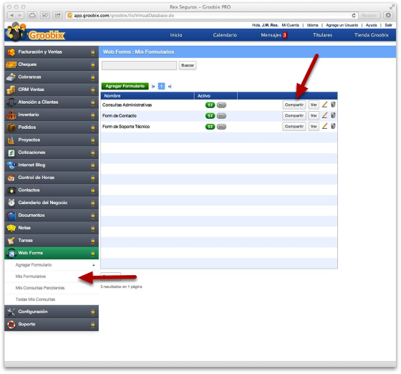Click the browser reload icon
Viewport: 401px width, 374px height.
[354, 15]
